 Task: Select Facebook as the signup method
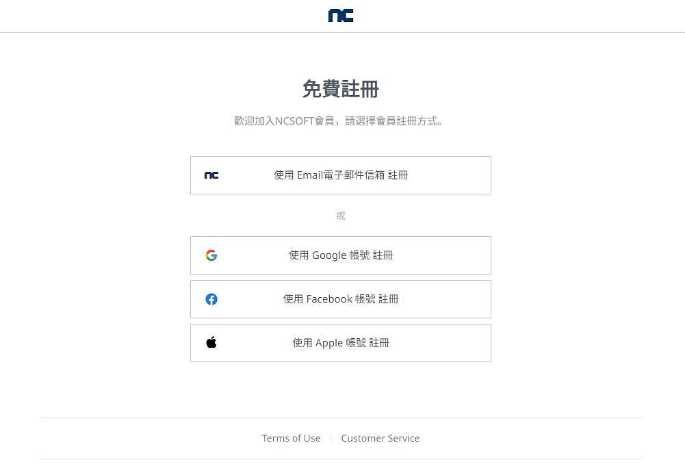coord(340,299)
